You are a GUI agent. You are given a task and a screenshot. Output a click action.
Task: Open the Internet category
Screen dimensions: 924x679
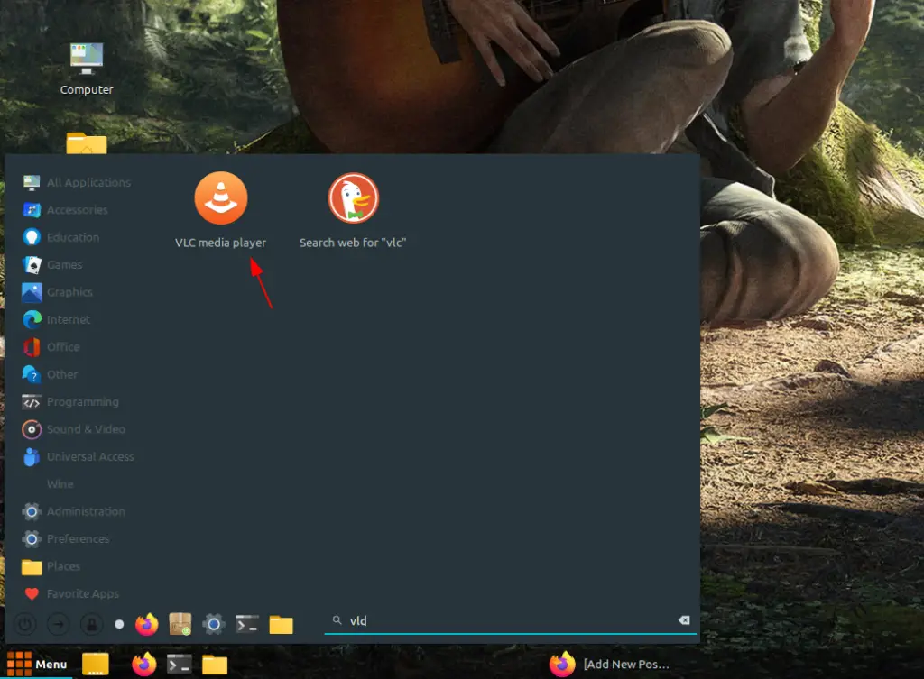(57, 320)
